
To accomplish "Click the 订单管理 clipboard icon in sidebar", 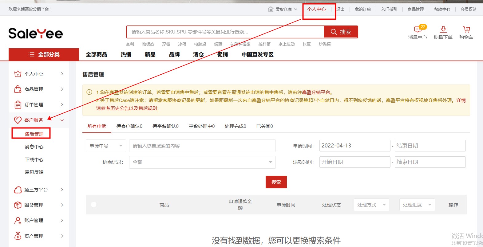I will [x=18, y=105].
